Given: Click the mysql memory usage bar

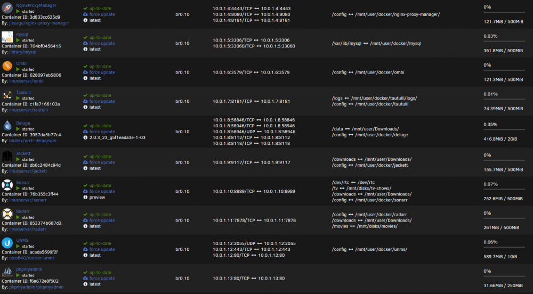Looking at the screenshot, I should coord(504,42).
